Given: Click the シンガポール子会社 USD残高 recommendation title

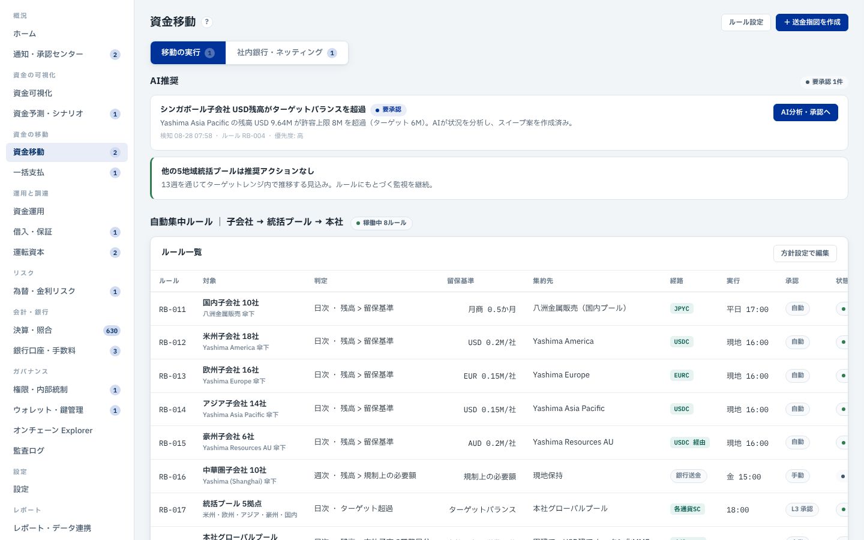Looking at the screenshot, I should [263, 109].
